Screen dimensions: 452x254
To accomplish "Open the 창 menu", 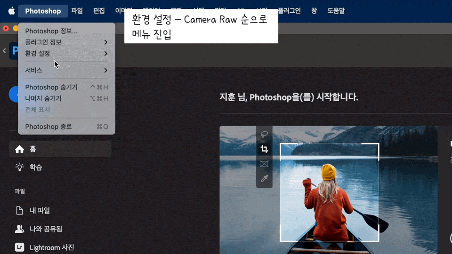I will tap(314, 11).
